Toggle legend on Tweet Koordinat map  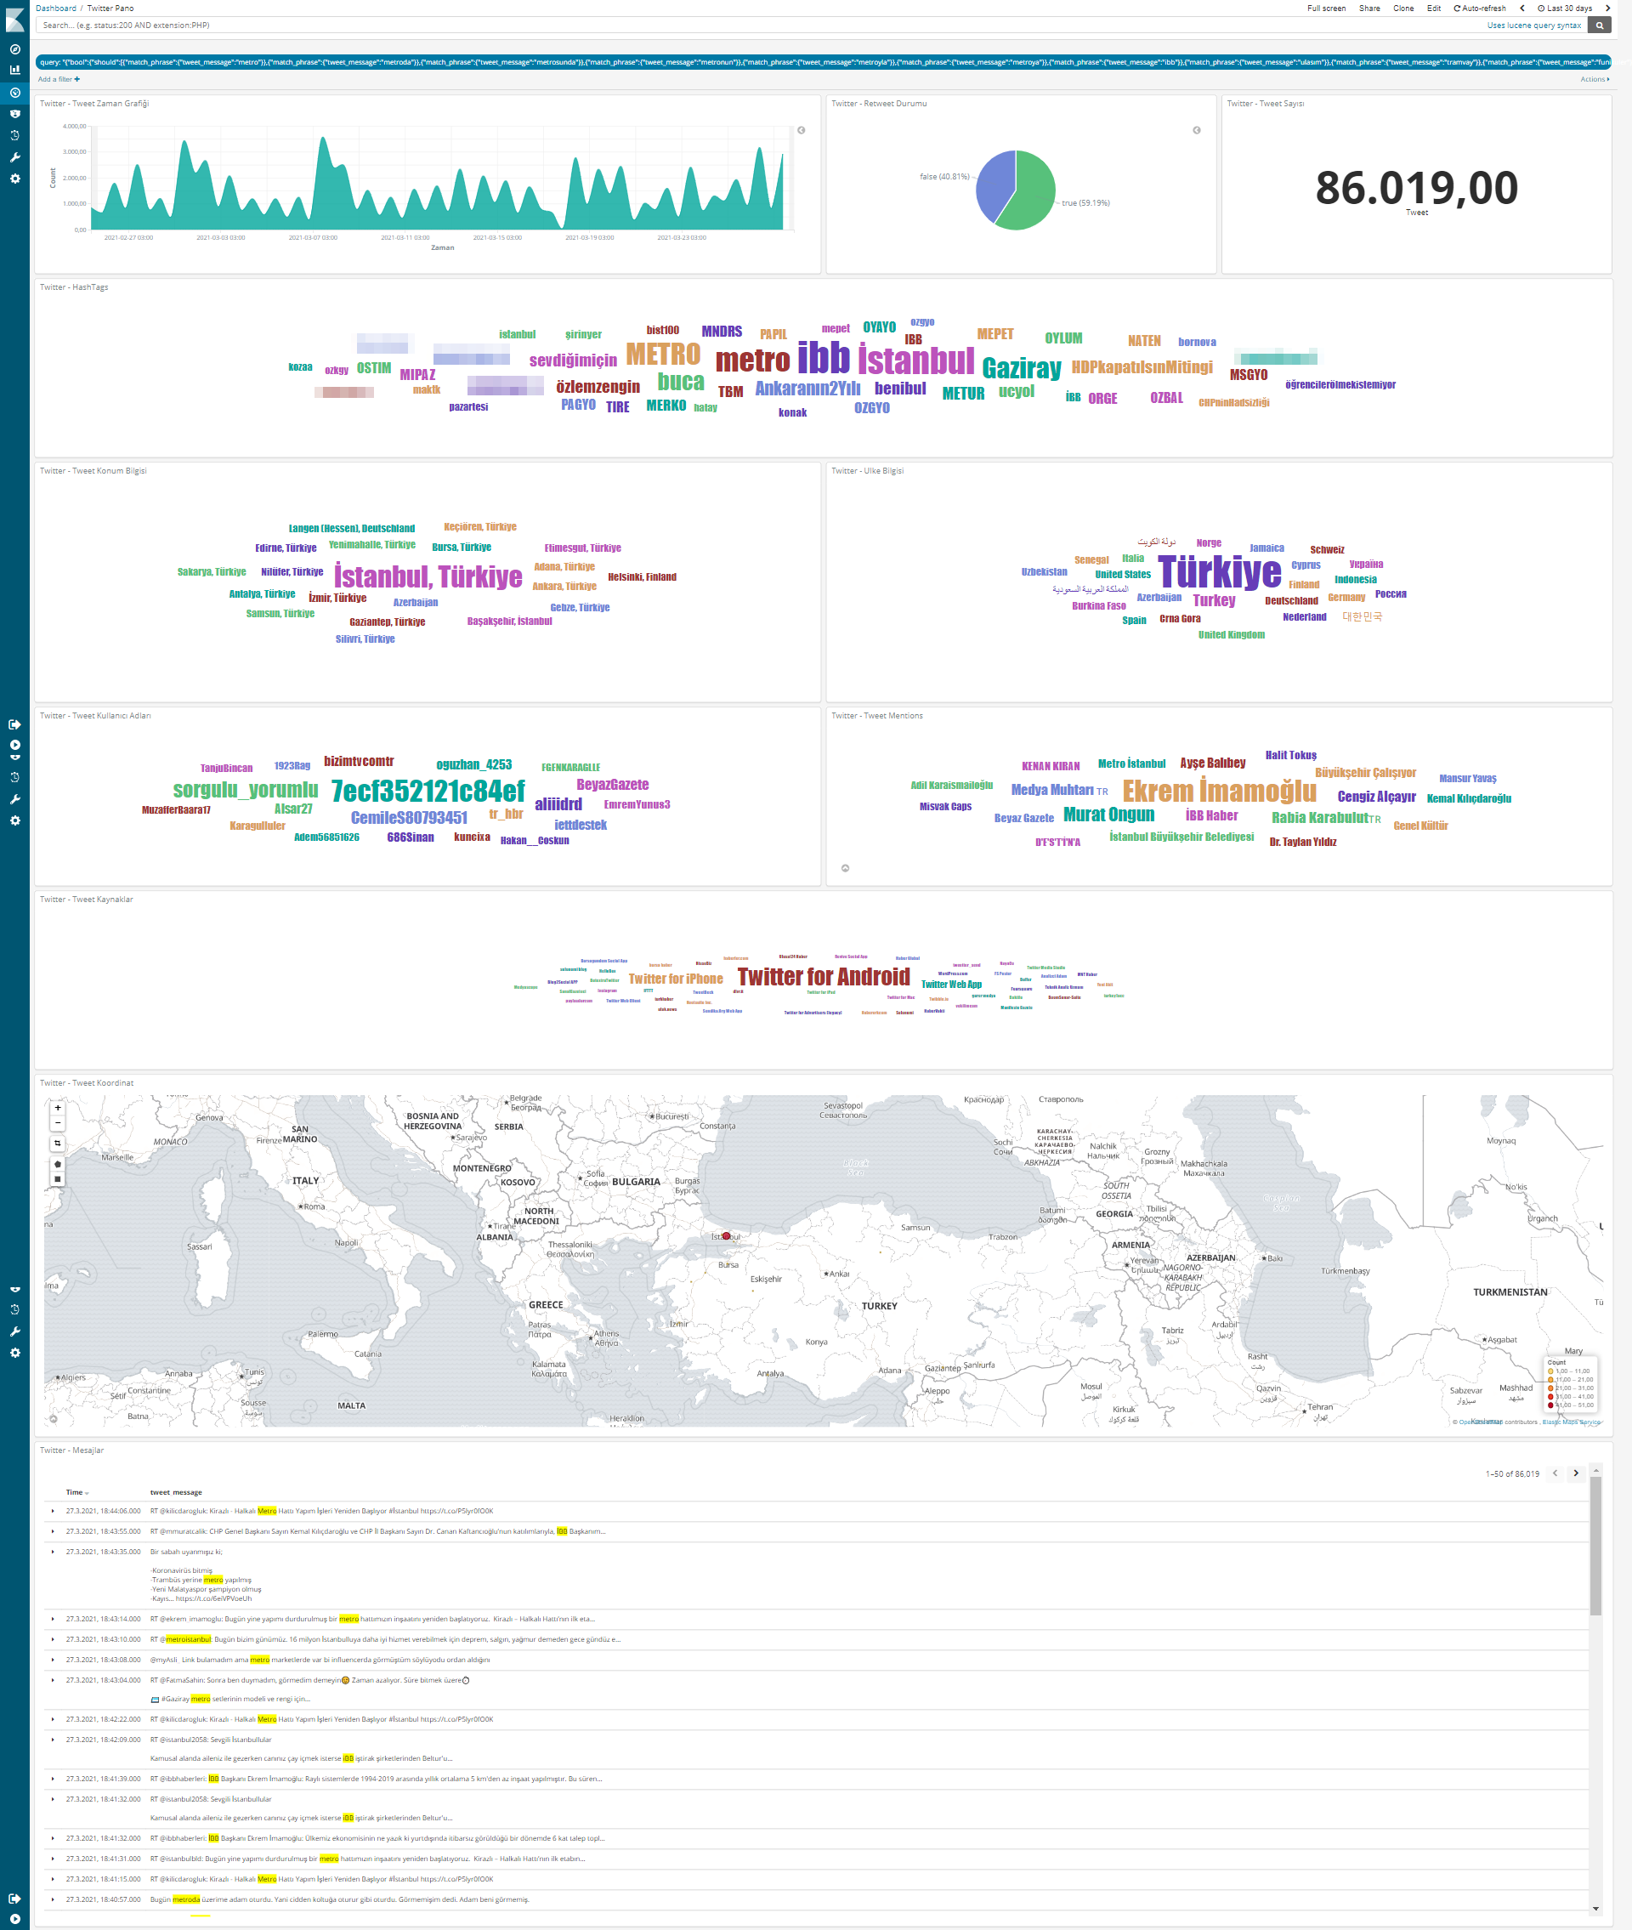click(x=54, y=1418)
